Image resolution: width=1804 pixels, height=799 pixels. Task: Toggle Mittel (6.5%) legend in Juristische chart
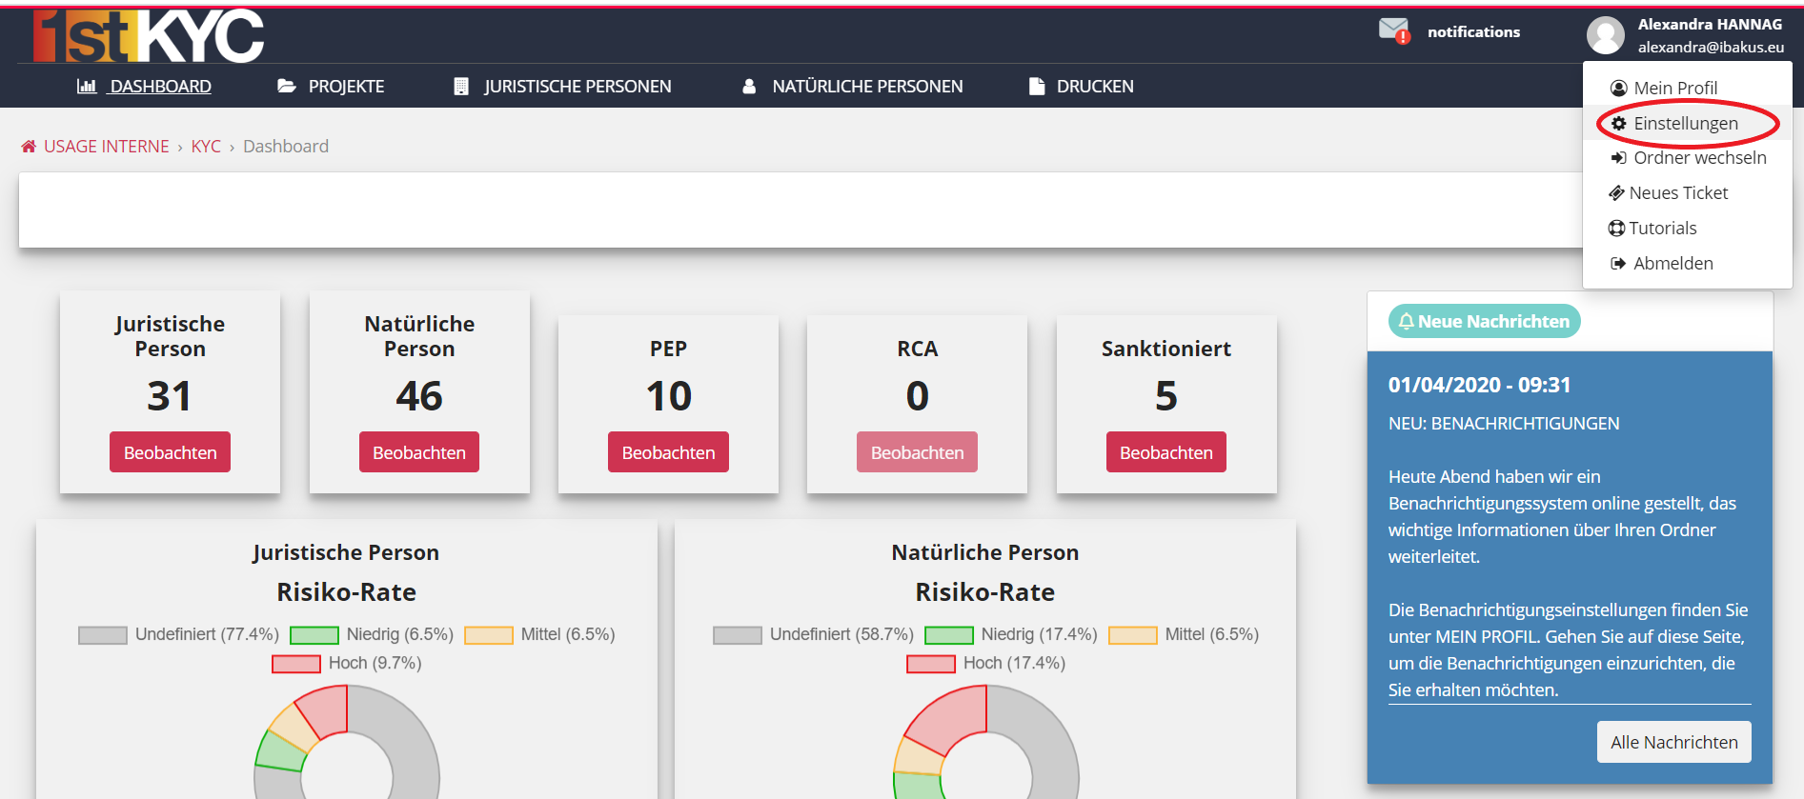pyautogui.click(x=489, y=635)
